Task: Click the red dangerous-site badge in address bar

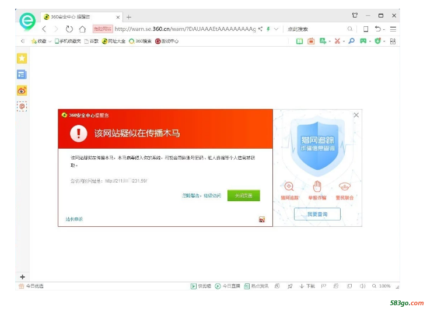Action: pyautogui.click(x=103, y=29)
